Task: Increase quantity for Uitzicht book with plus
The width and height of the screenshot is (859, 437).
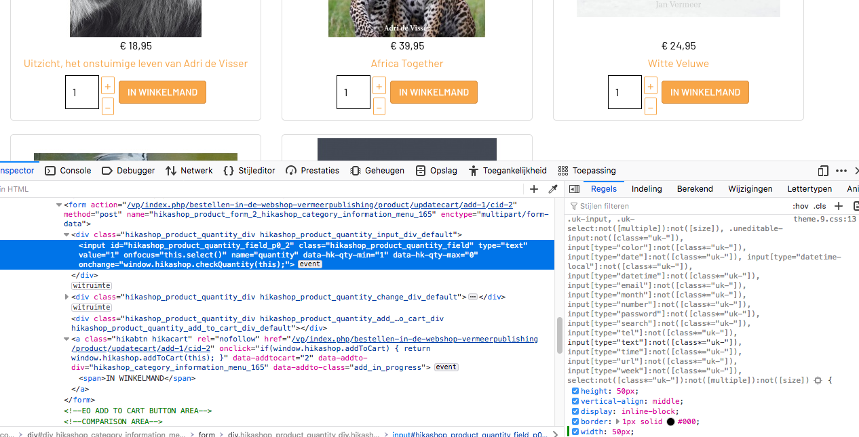Action: coord(107,85)
